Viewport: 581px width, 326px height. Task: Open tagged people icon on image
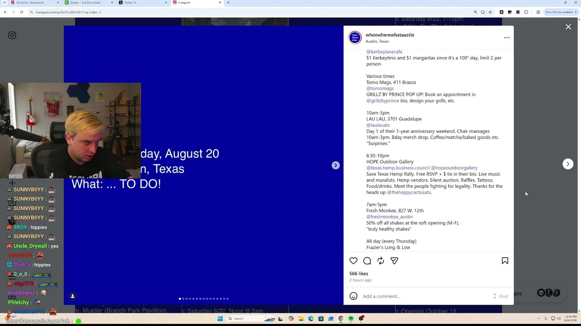click(x=73, y=296)
